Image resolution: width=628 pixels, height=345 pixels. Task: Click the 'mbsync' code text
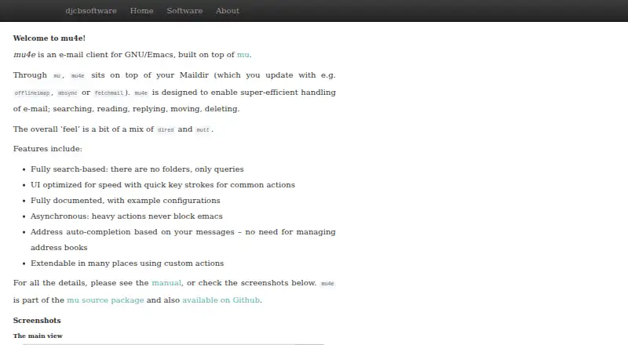[x=68, y=93]
